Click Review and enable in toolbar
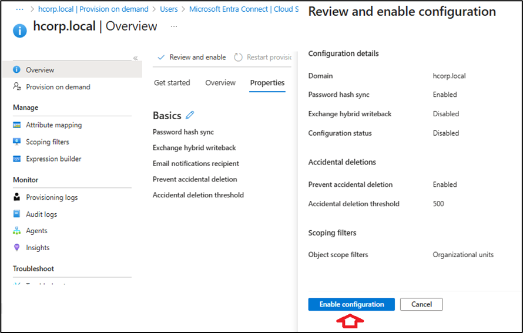 192,58
